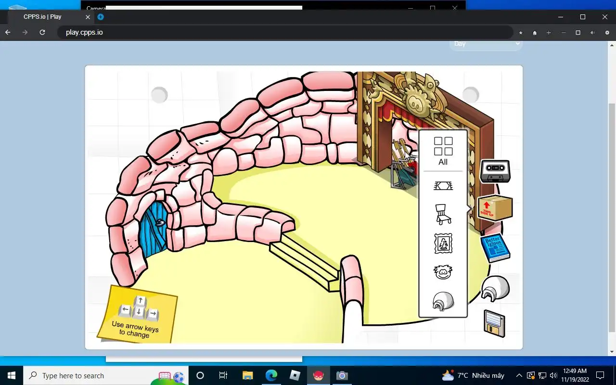The image size is (616, 385).
Task: Select the All items category
Action: (443, 151)
